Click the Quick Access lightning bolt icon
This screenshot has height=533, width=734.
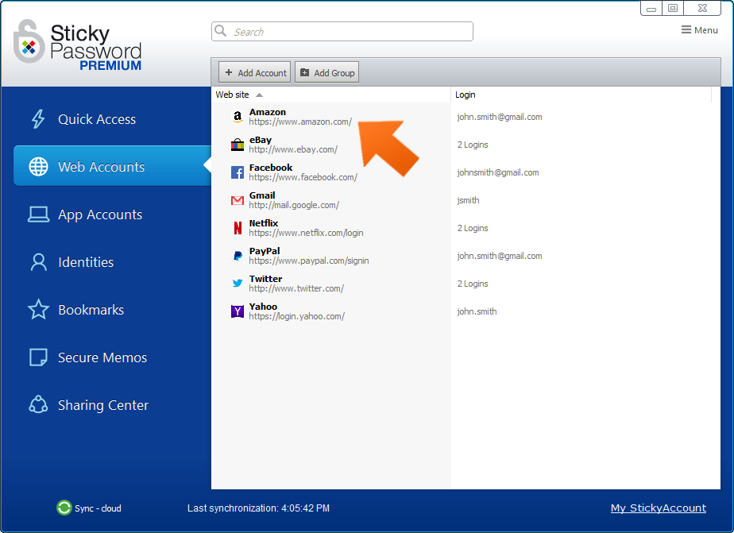click(38, 119)
